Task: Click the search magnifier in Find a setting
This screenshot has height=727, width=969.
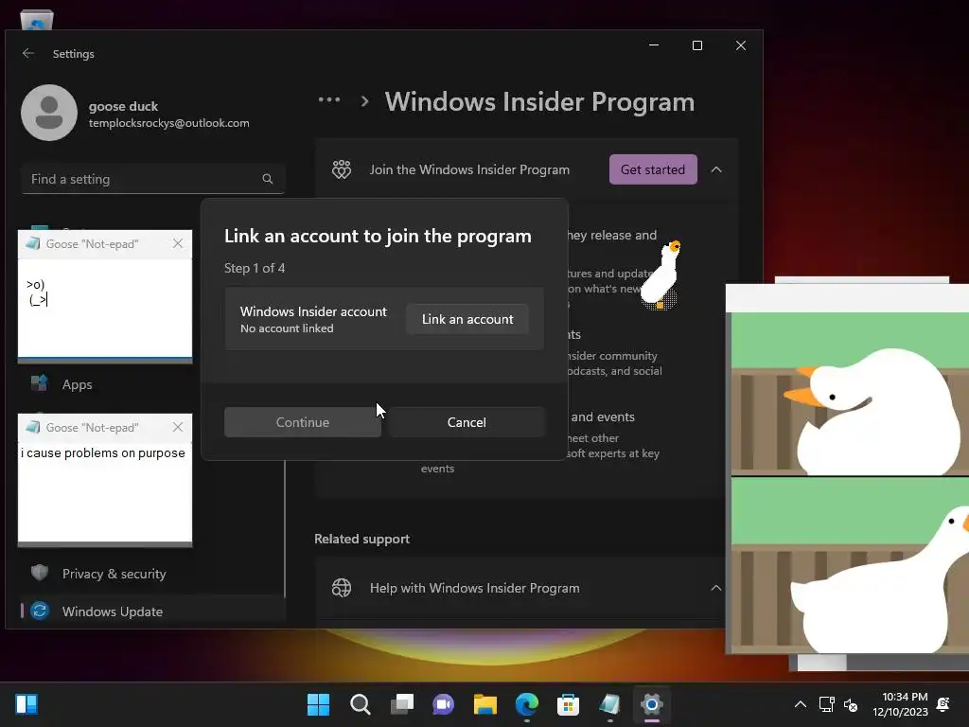Action: pos(268,179)
